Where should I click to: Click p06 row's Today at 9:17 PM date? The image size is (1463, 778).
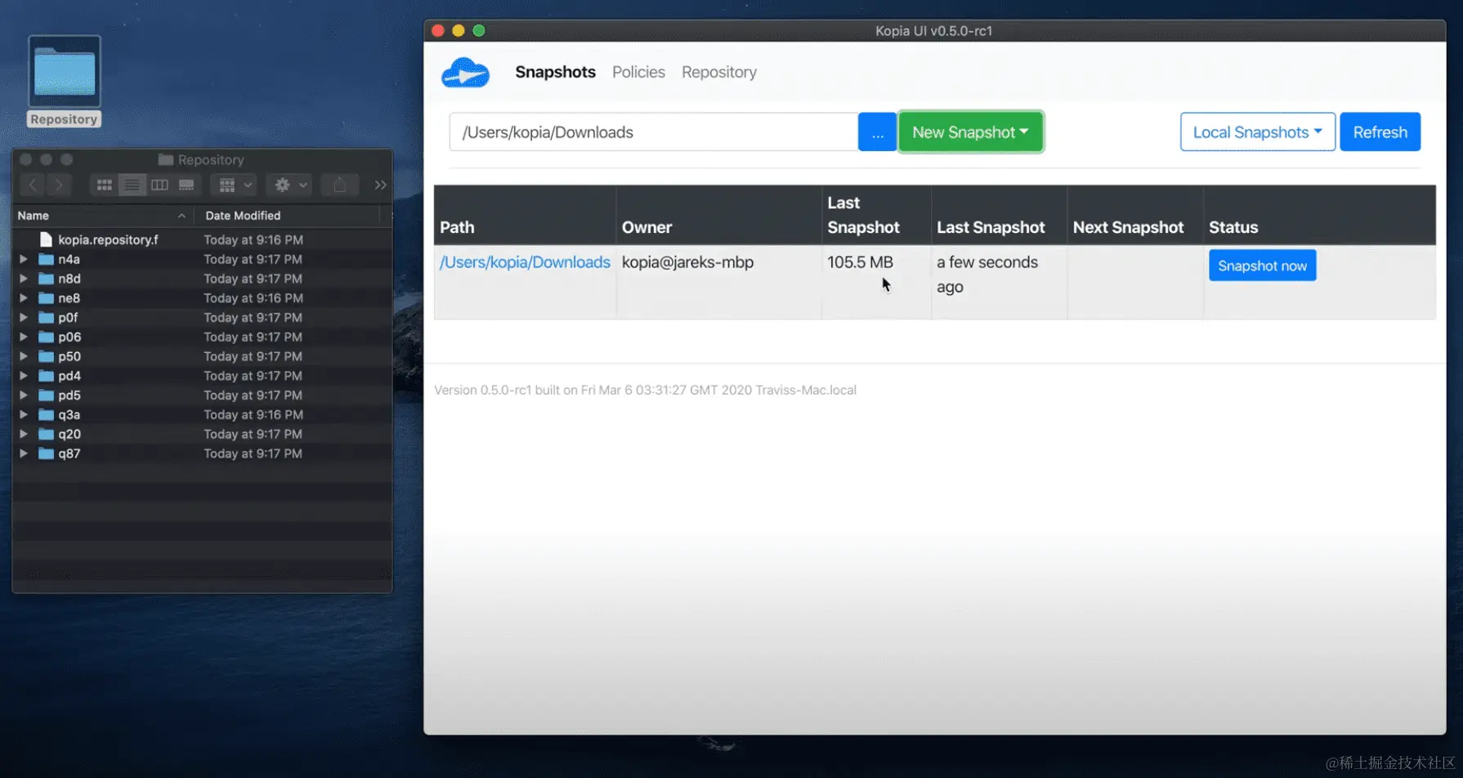point(253,337)
